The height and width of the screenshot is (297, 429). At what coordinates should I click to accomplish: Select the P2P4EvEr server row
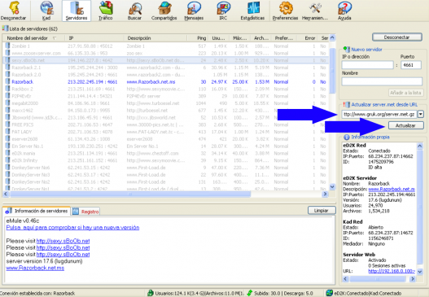pyautogui.click(x=166, y=96)
